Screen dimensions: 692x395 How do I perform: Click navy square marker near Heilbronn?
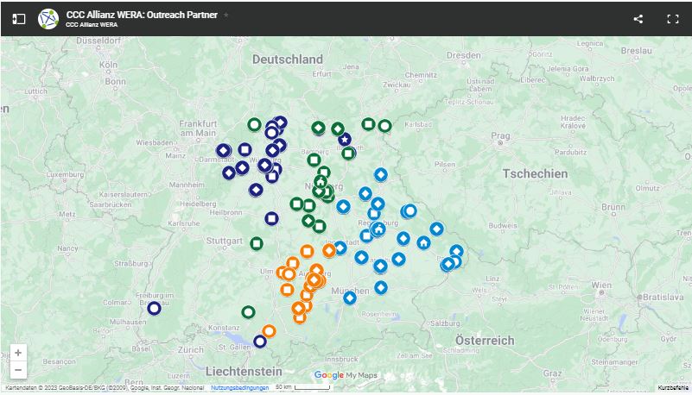[271, 218]
